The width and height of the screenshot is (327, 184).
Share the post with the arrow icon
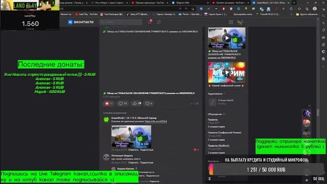point(136,103)
